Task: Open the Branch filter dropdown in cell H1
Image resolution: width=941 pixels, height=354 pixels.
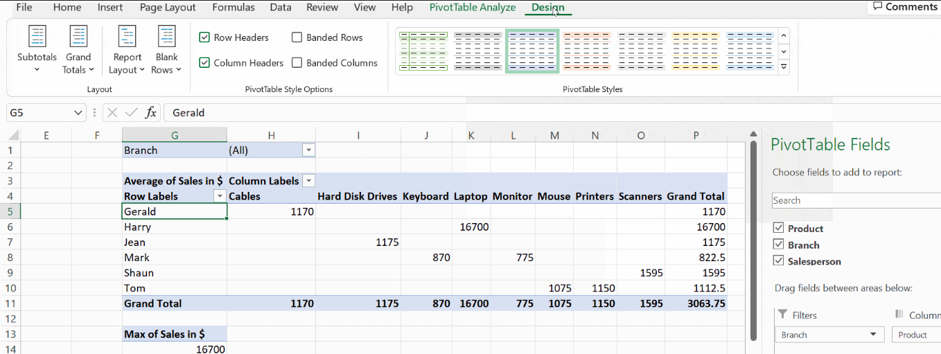Action: coord(308,150)
